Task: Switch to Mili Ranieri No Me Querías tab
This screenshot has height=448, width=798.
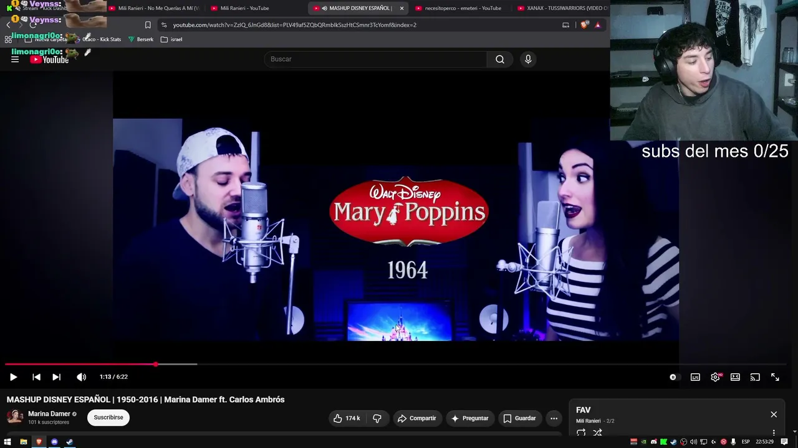Action: (x=153, y=8)
